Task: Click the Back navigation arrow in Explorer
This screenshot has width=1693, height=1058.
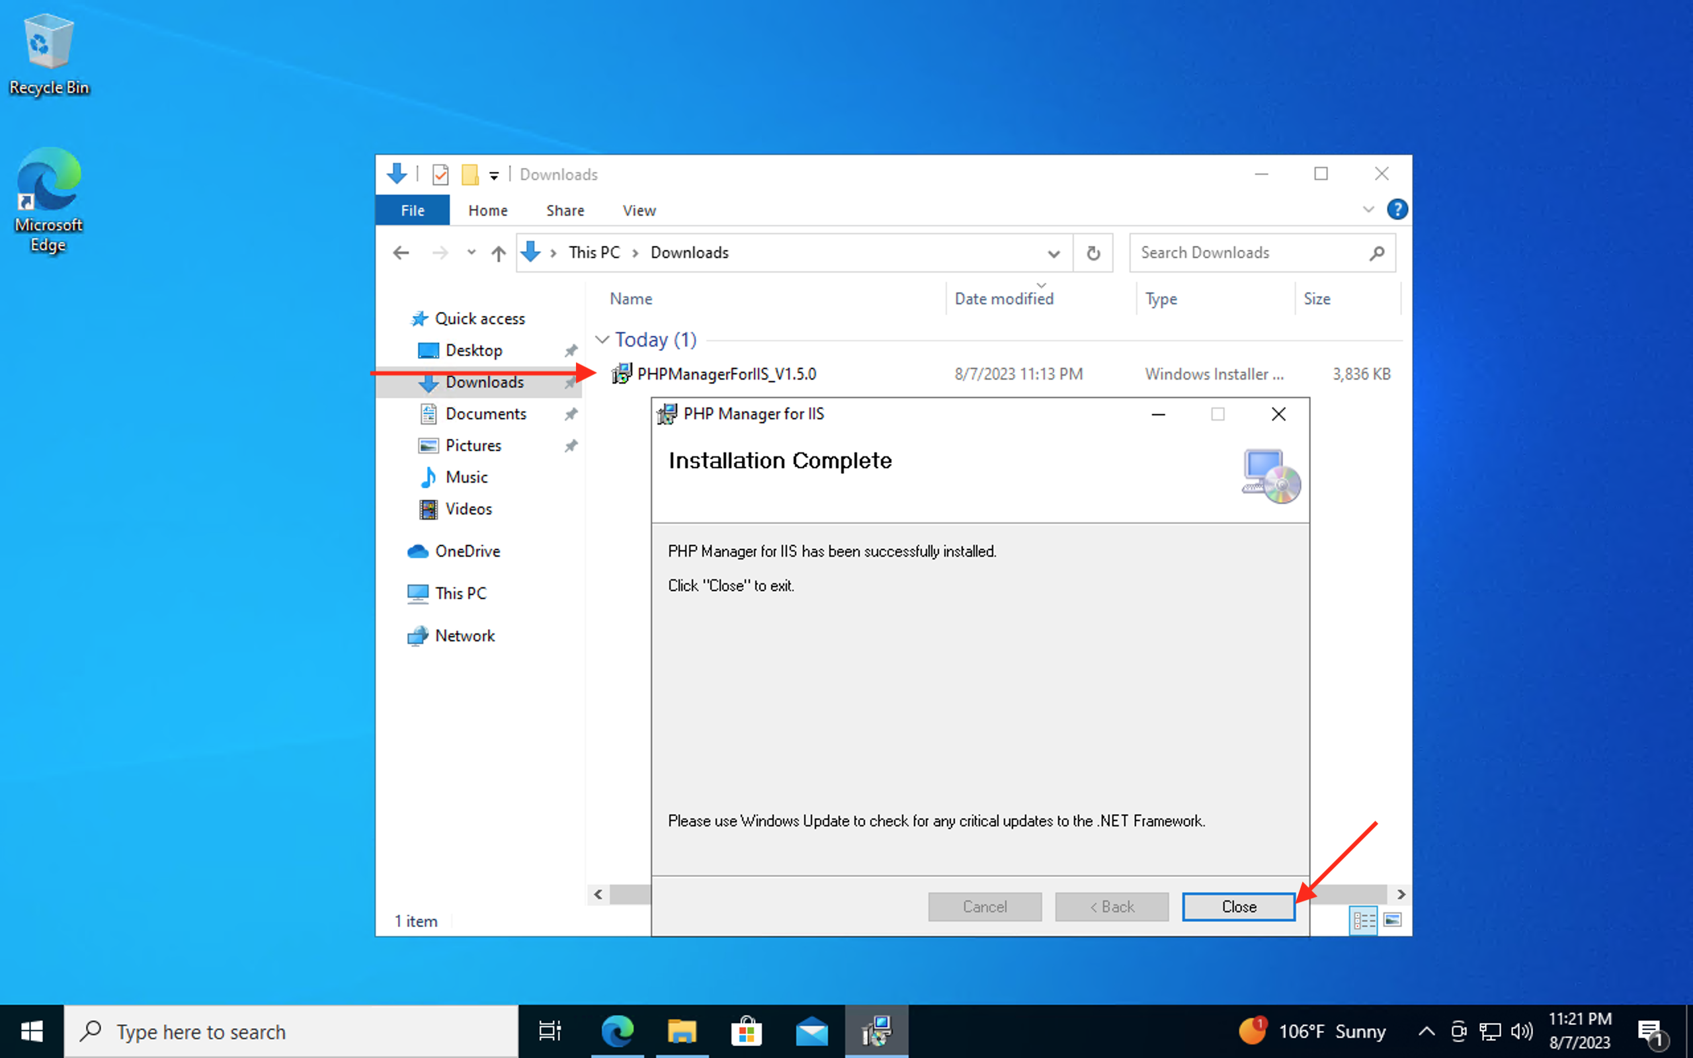Action: [401, 253]
